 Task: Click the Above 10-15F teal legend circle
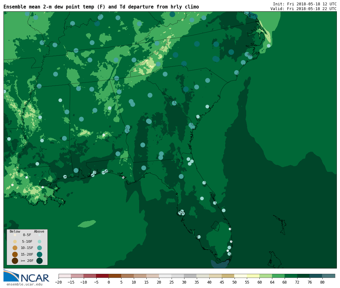coord(39,248)
